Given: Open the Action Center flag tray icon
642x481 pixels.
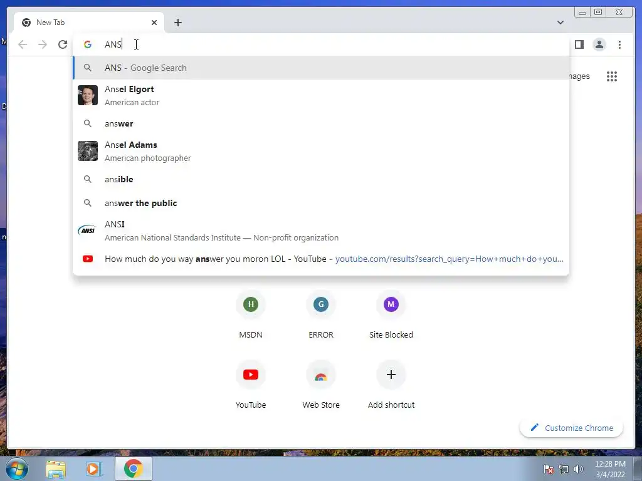Looking at the screenshot, I should (549, 469).
